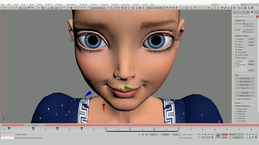Open the mini curve editor icon on the track bar

click(4, 129)
